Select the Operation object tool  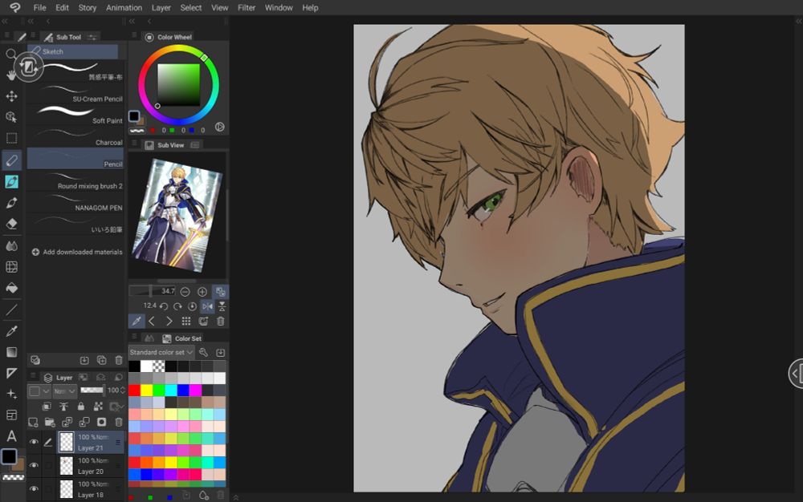point(11,117)
